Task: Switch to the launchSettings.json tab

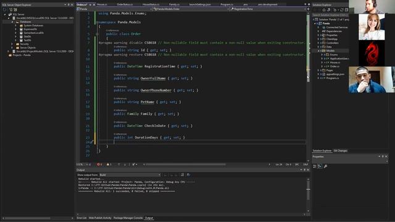Action: click(x=200, y=4)
